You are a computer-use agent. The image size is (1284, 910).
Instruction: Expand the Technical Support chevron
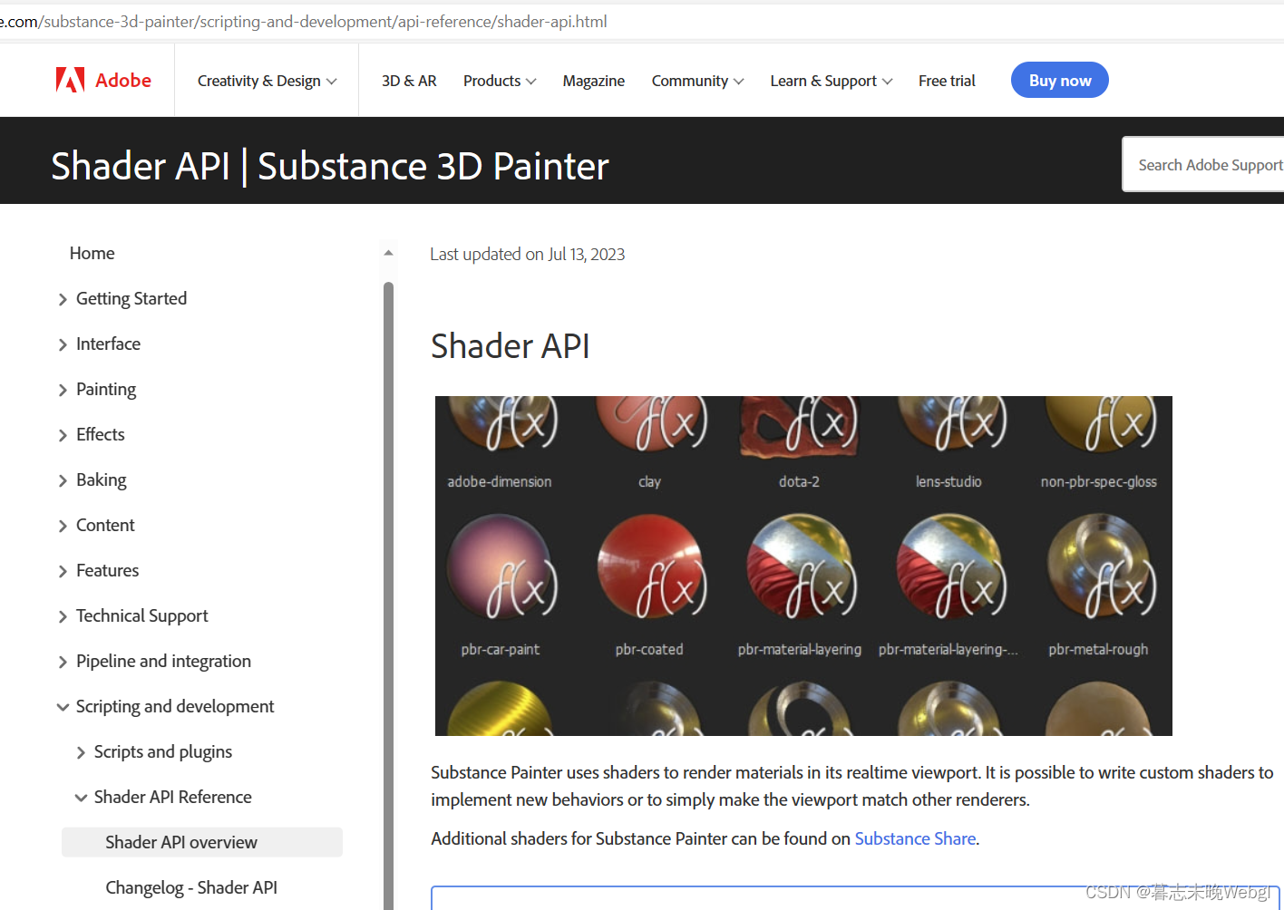tap(63, 616)
